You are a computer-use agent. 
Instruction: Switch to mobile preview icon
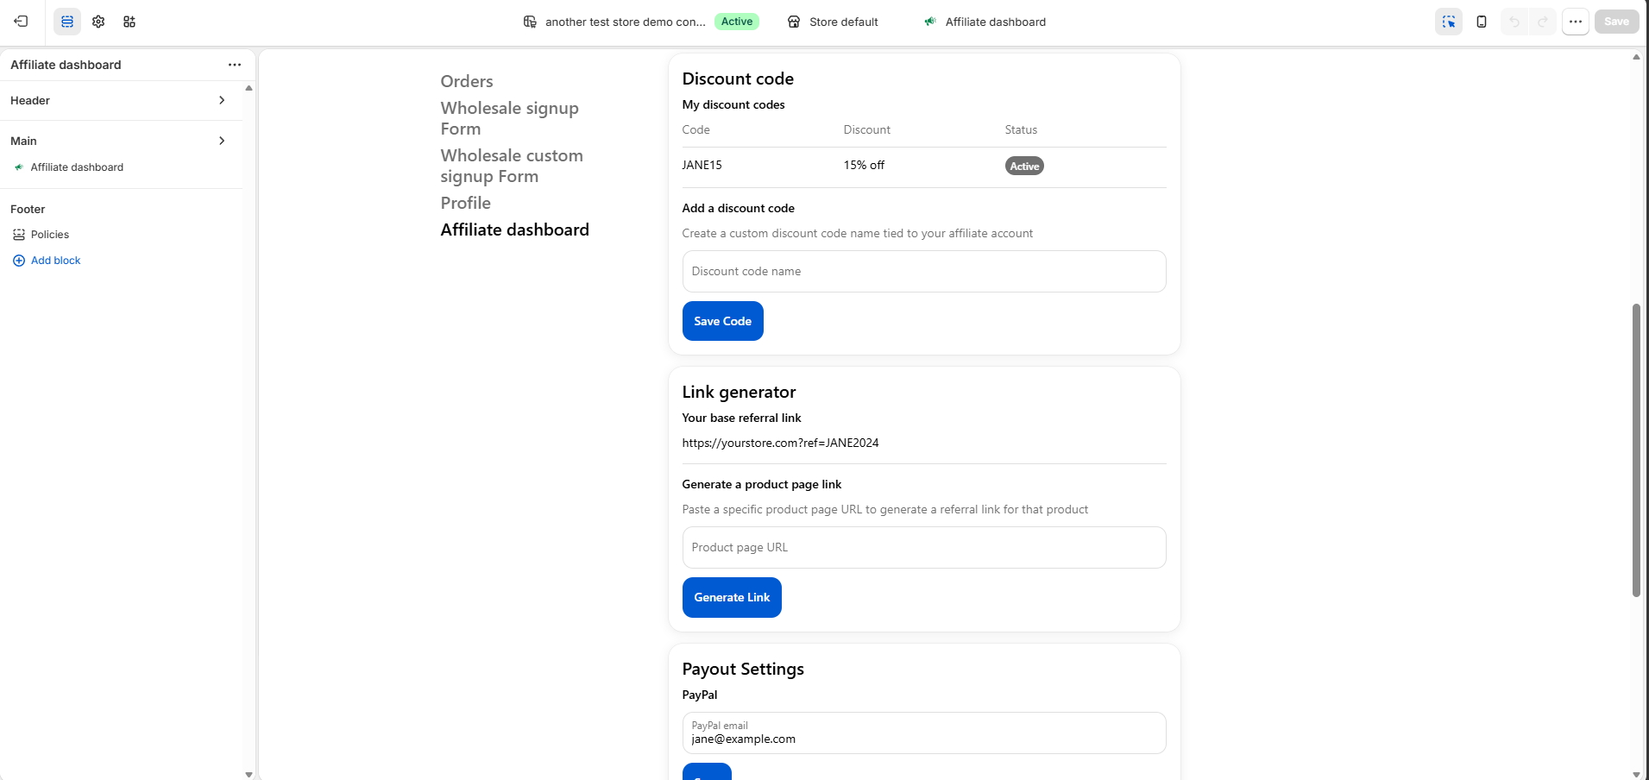click(1482, 22)
